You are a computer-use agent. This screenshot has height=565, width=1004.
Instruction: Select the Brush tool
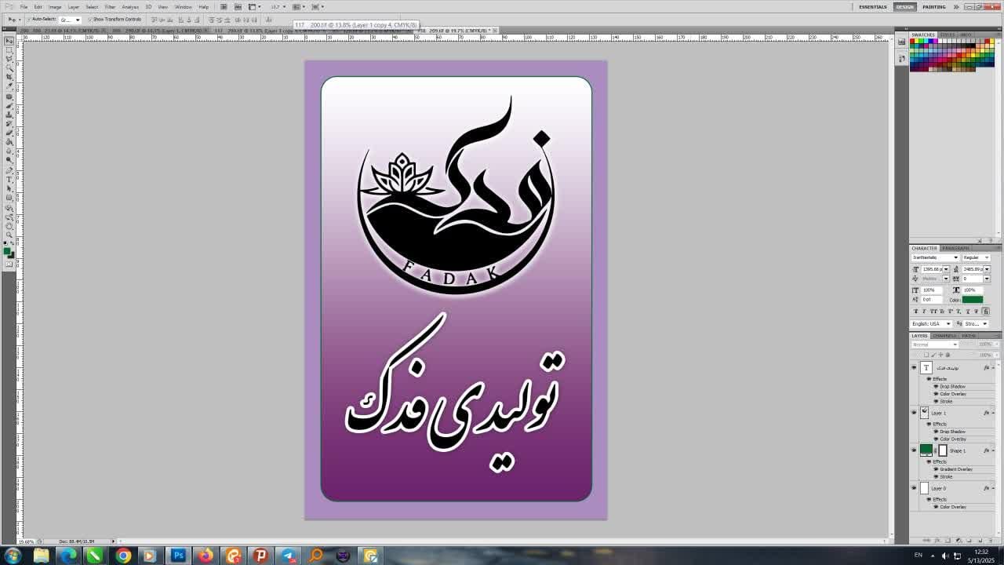coord(9,106)
